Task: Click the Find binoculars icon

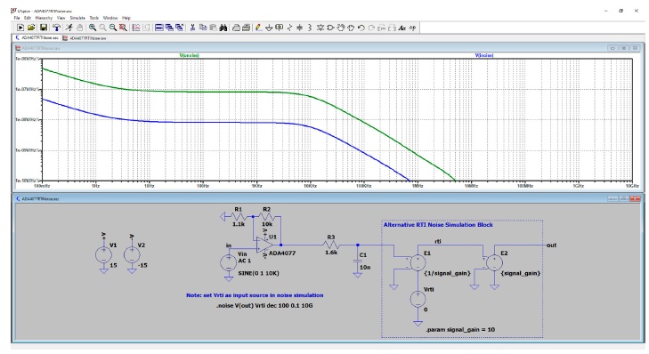Action: click(x=223, y=28)
